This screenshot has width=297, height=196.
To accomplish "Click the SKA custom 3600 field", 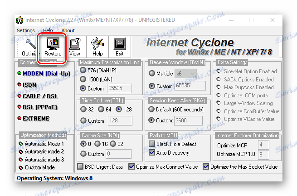I will pos(189,121).
